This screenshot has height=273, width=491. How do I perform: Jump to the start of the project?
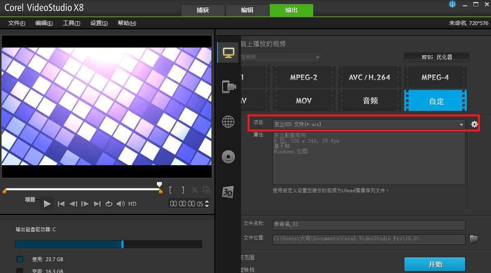[61, 204]
